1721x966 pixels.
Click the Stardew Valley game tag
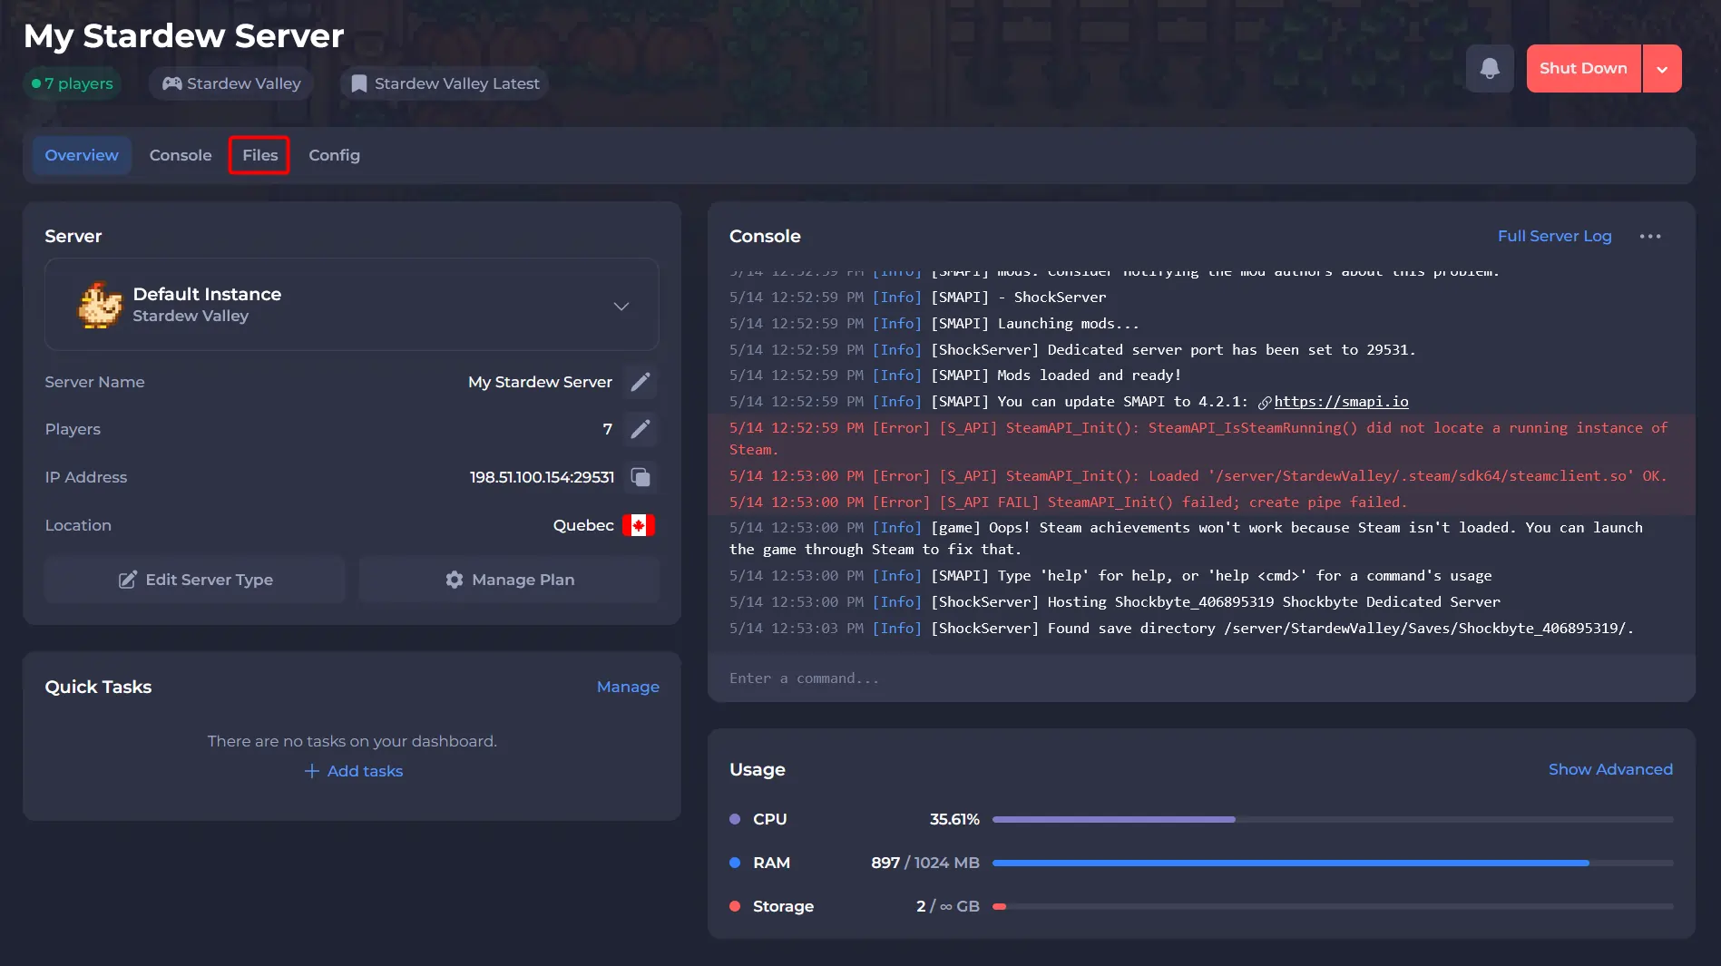coord(231,83)
